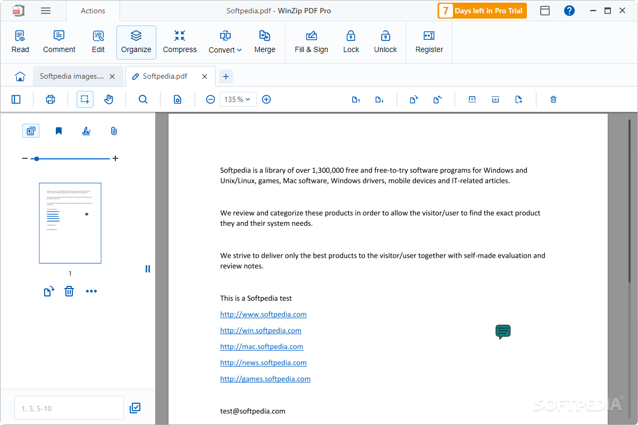Click the window layout icon

[545, 11]
